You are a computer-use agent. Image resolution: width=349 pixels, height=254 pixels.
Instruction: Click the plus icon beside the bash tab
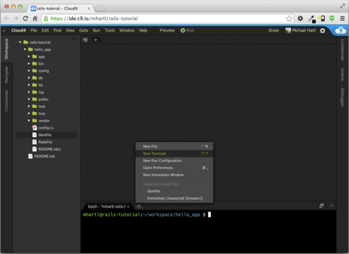coord(139,206)
